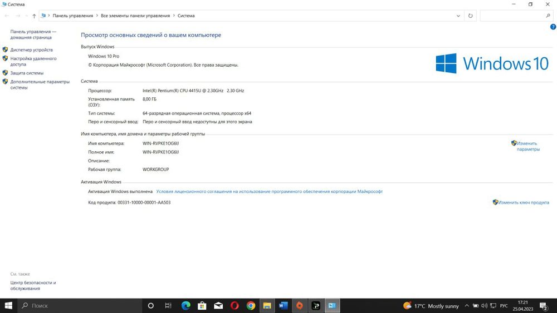Expand chevron after Все элементы панели управления
This screenshot has height=313, width=557.
point(174,16)
